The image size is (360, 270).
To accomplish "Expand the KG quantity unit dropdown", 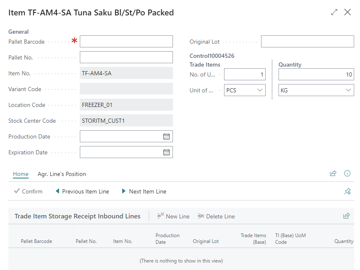I will click(x=348, y=90).
